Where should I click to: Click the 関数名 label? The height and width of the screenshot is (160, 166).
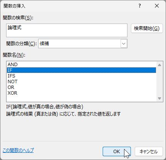(14, 55)
